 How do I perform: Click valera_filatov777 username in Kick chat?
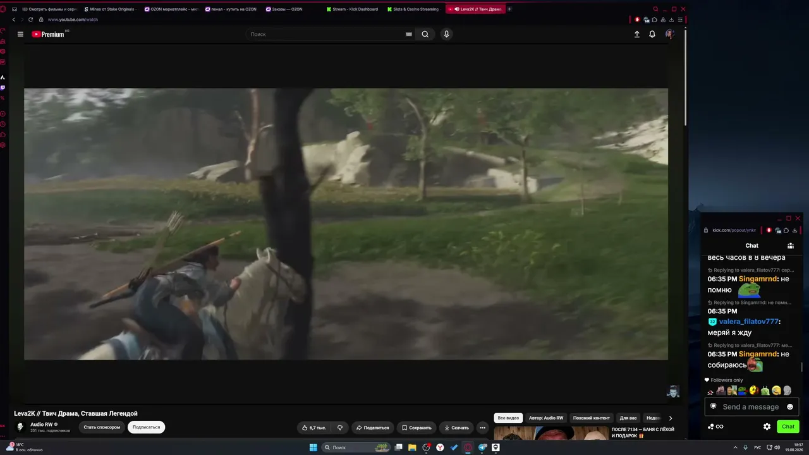click(748, 322)
